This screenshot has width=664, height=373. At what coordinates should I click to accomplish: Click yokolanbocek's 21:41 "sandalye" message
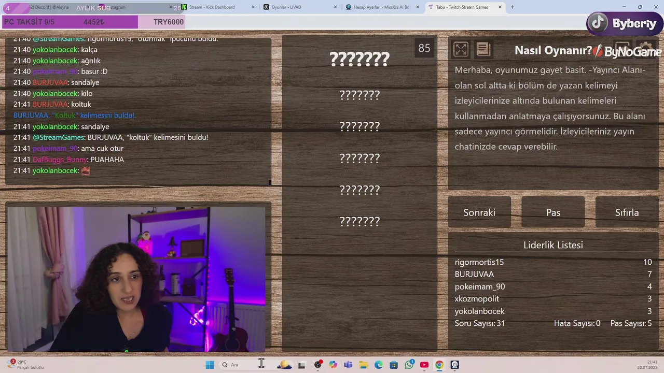point(61,126)
